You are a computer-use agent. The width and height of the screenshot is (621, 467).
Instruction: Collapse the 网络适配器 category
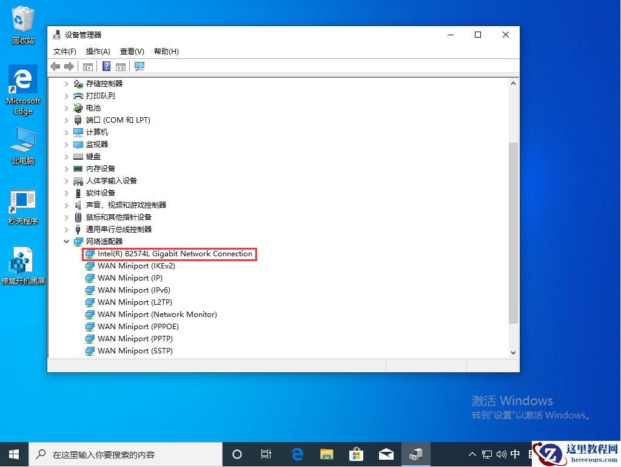point(67,241)
